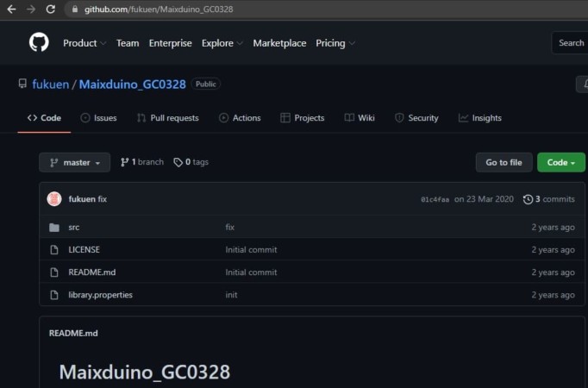Switch to the Issues tab
588x388 pixels.
(x=98, y=118)
